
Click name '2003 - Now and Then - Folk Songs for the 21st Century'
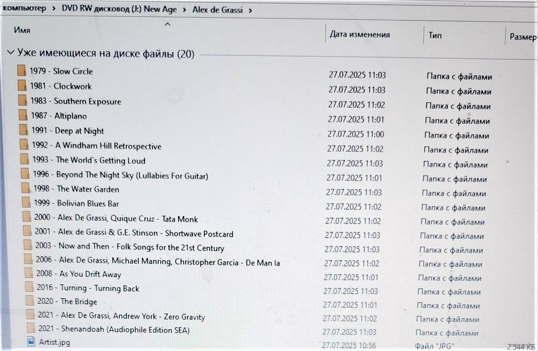pyautogui.click(x=130, y=247)
